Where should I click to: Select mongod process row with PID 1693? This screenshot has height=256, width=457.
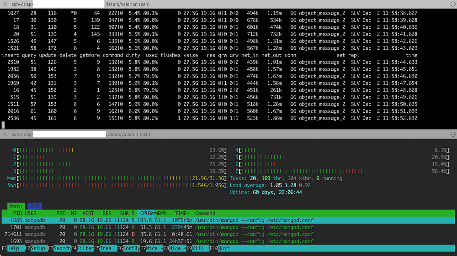[228, 241]
